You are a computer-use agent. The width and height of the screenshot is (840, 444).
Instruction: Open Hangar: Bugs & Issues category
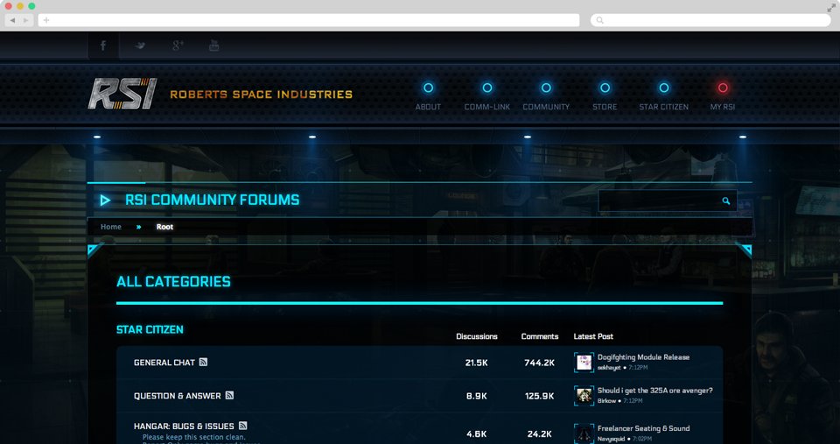coord(184,426)
